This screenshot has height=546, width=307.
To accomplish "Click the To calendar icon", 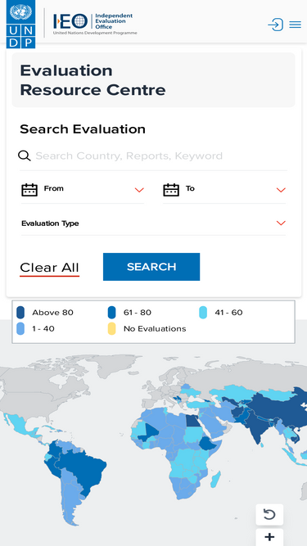I will click(x=171, y=190).
